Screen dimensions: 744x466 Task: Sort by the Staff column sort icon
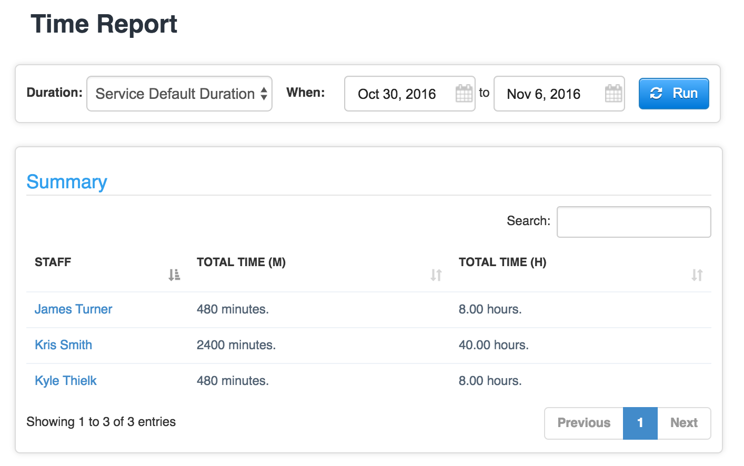174,275
